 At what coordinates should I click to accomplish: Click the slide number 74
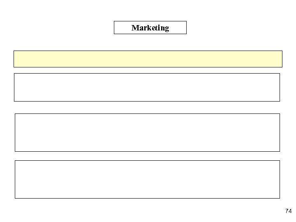pyautogui.click(x=288, y=211)
